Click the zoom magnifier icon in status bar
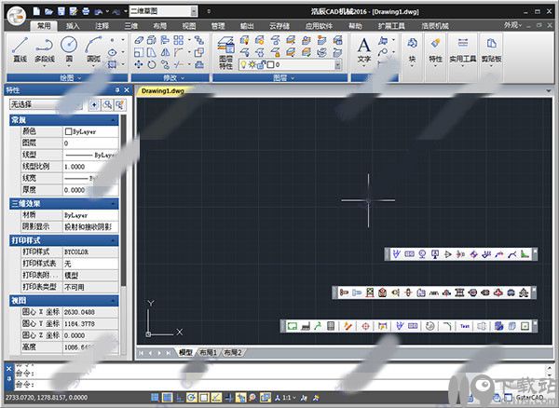This screenshot has width=559, height=408. pos(252,398)
